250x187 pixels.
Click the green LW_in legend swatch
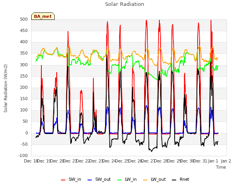tap(119, 180)
